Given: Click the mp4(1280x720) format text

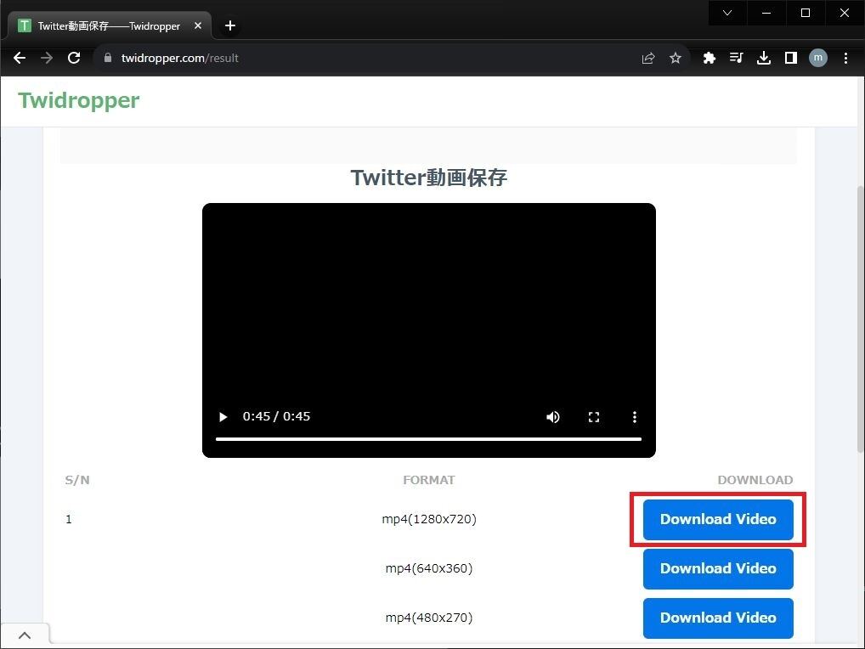Looking at the screenshot, I should pos(428,519).
